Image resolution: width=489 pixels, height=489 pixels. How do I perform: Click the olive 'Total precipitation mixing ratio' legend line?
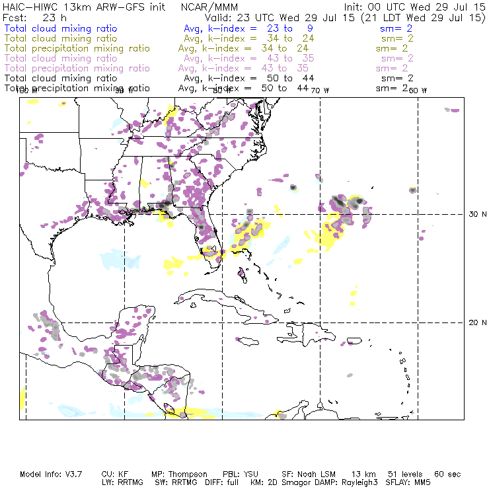pos(77,48)
